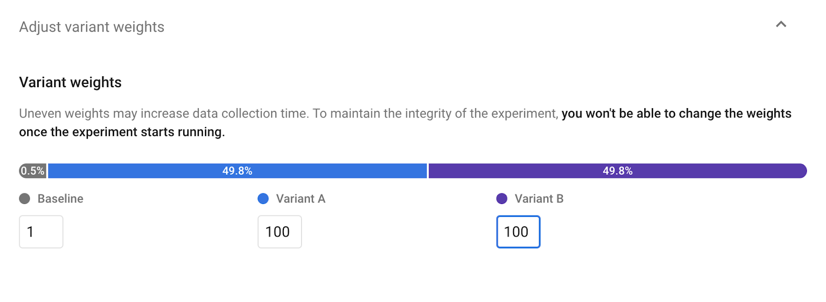
Task: Click Variant A's weight field showing 100
Action: [279, 232]
